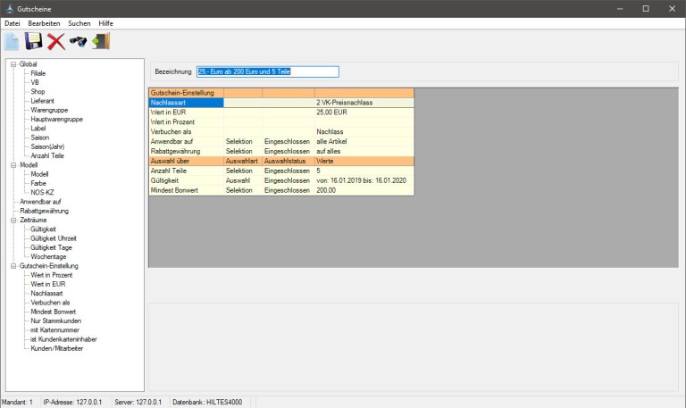
Task: Collapse the Modell tree group
Action: coord(13,165)
